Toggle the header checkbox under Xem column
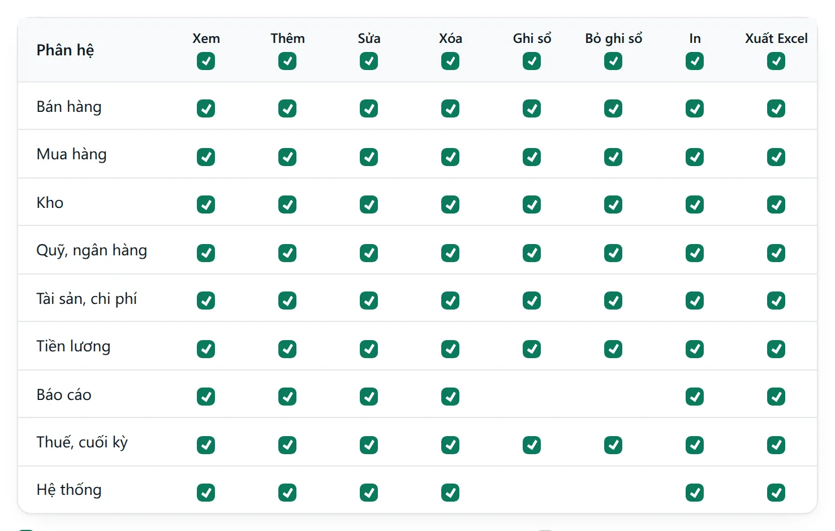The width and height of the screenshot is (835, 531). tap(206, 61)
